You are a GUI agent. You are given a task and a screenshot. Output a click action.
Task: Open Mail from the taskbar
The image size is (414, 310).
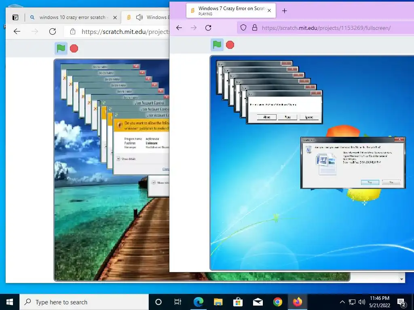(258, 302)
